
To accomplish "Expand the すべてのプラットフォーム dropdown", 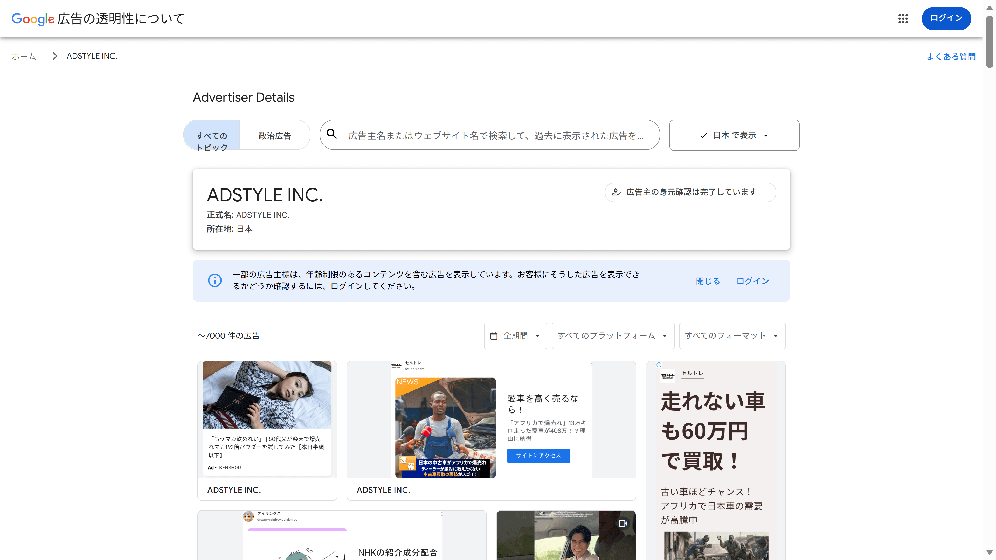I will point(613,335).
